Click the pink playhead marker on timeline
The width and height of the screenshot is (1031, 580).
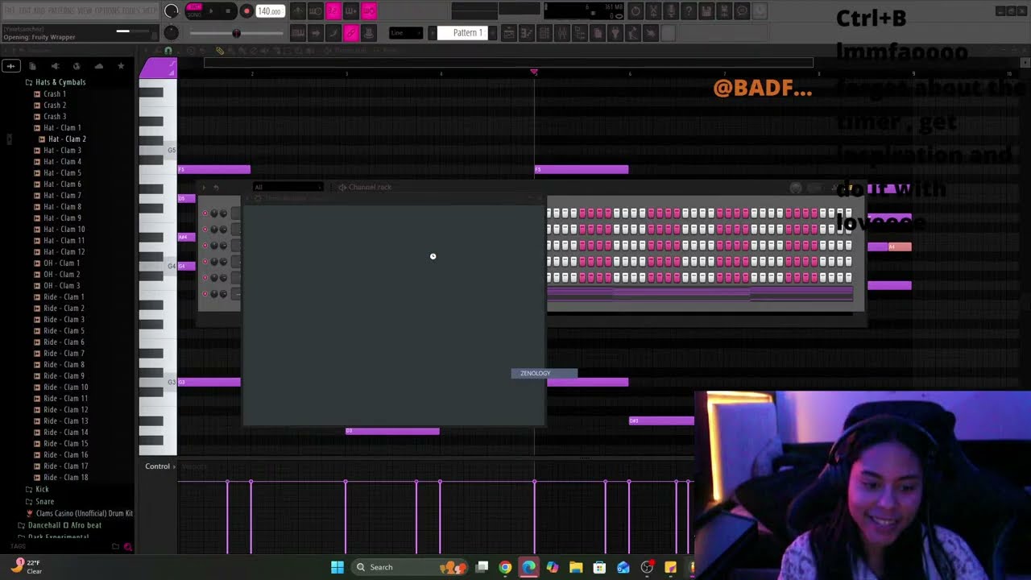pyautogui.click(x=534, y=72)
